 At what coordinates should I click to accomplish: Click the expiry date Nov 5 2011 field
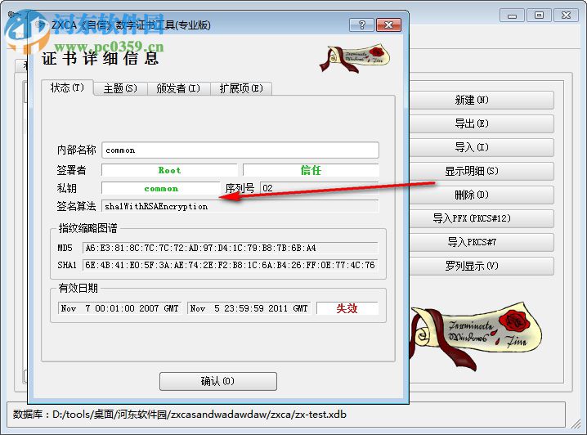click(x=249, y=308)
